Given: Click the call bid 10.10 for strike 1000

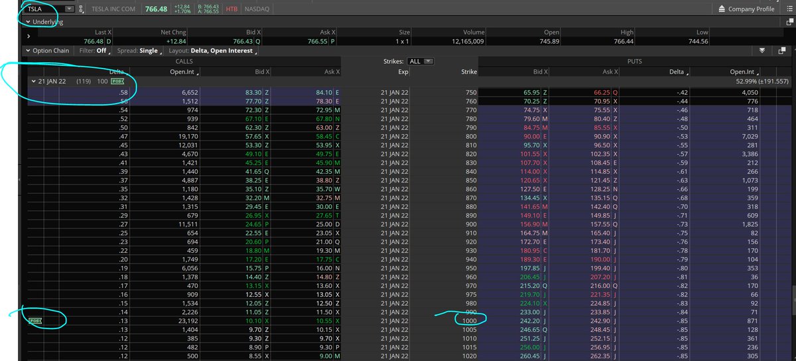Looking at the screenshot, I should [252, 320].
